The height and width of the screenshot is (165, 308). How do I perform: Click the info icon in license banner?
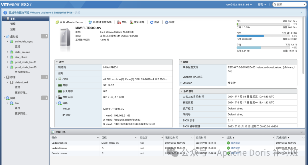[5, 13]
